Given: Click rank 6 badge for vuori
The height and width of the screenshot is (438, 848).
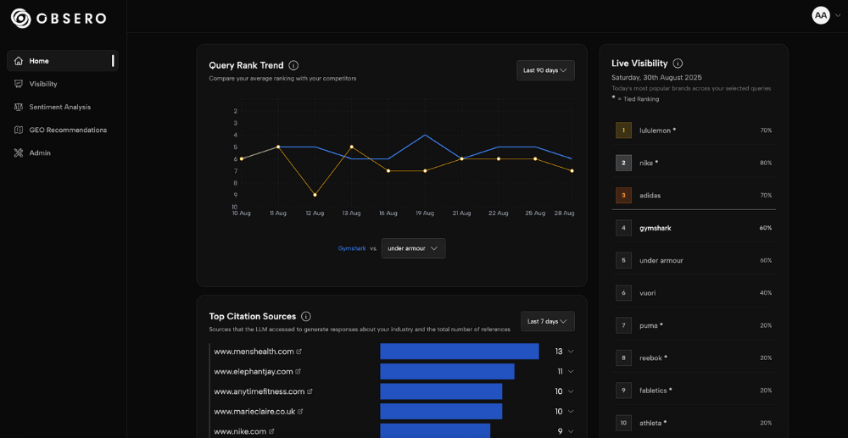Looking at the screenshot, I should click(623, 293).
